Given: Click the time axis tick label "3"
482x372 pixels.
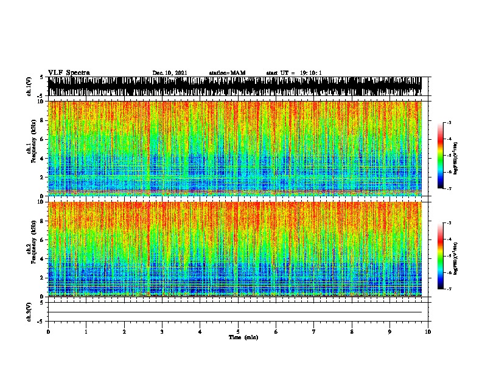Looking at the screenshot, I should point(162,332).
